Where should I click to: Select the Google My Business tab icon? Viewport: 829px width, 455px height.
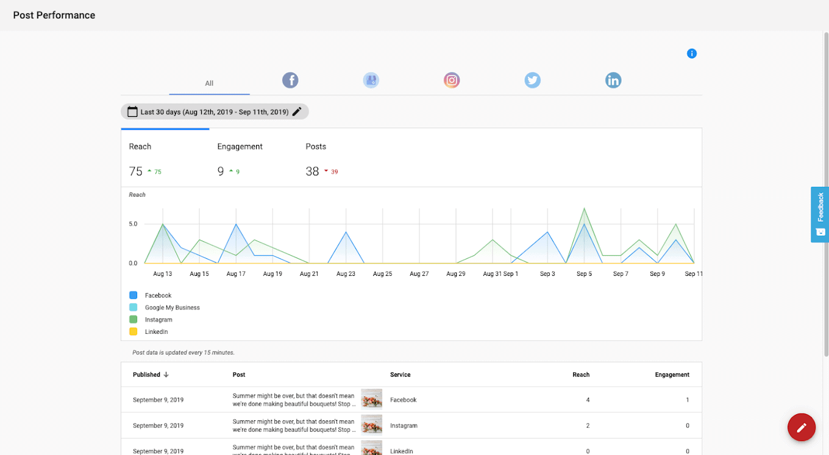click(371, 80)
